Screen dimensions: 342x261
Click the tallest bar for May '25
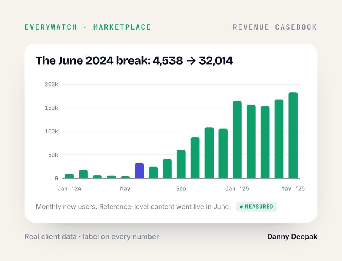pos(293,135)
